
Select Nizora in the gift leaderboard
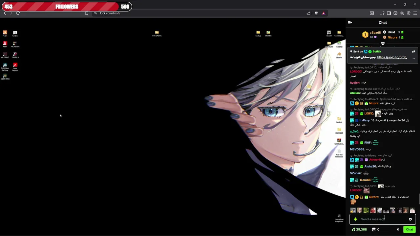tap(392, 37)
